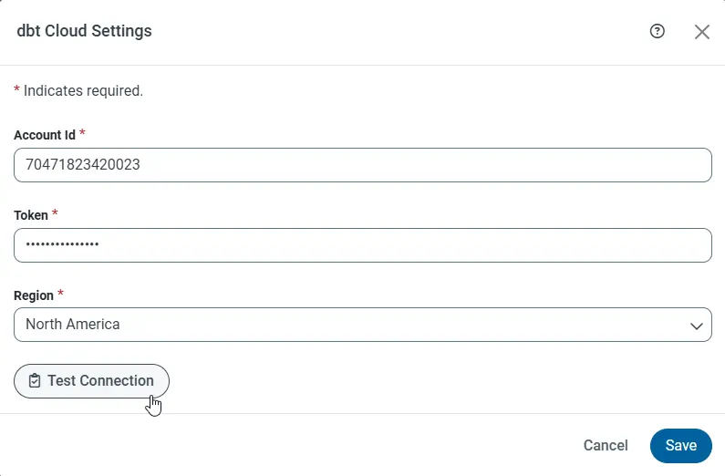Save the dbt Cloud settings
The height and width of the screenshot is (476, 725).
coord(680,445)
